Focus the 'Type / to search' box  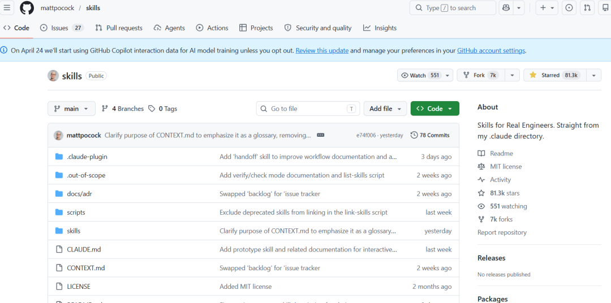tap(453, 8)
